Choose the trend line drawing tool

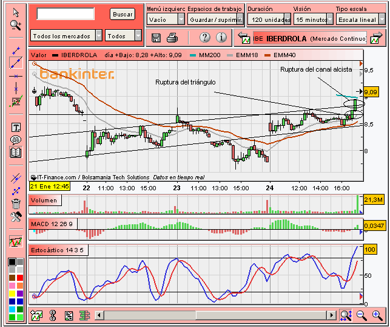[16, 63]
